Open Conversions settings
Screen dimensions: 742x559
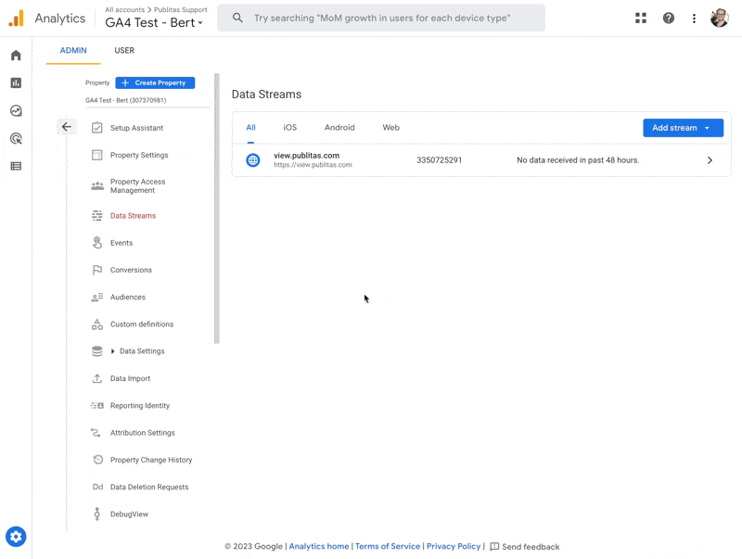[131, 270]
